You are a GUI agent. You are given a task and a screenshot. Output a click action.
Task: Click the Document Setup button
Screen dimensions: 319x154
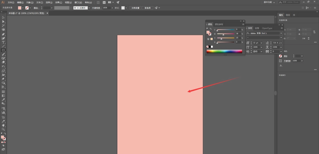tap(135, 8)
